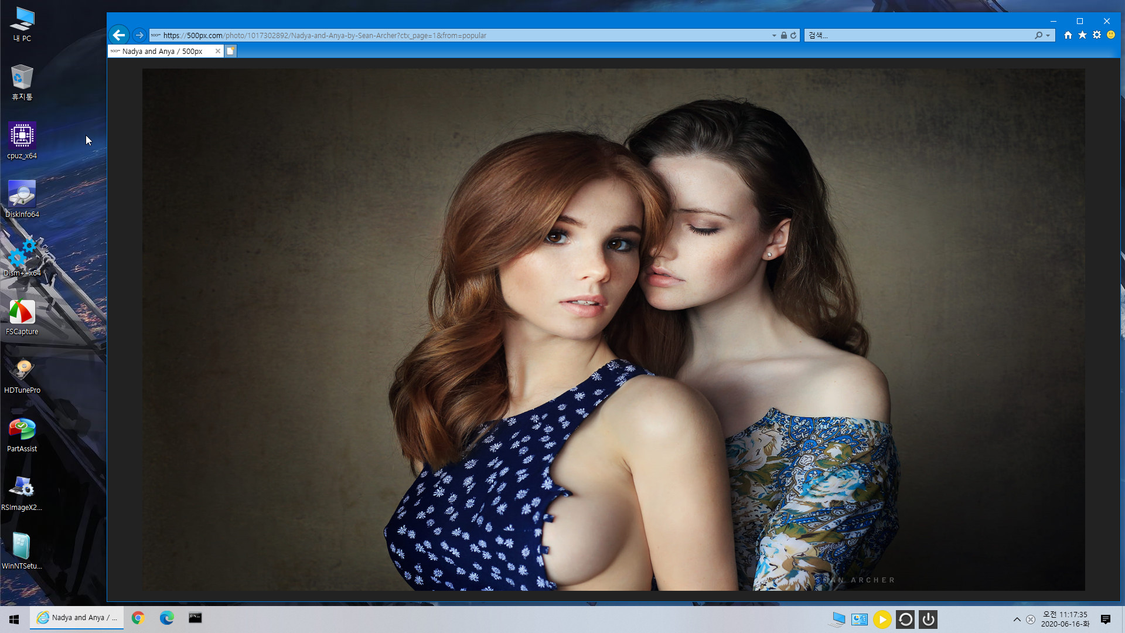Click the security lock icon in address bar
This screenshot has width=1125, height=633.
point(784,35)
